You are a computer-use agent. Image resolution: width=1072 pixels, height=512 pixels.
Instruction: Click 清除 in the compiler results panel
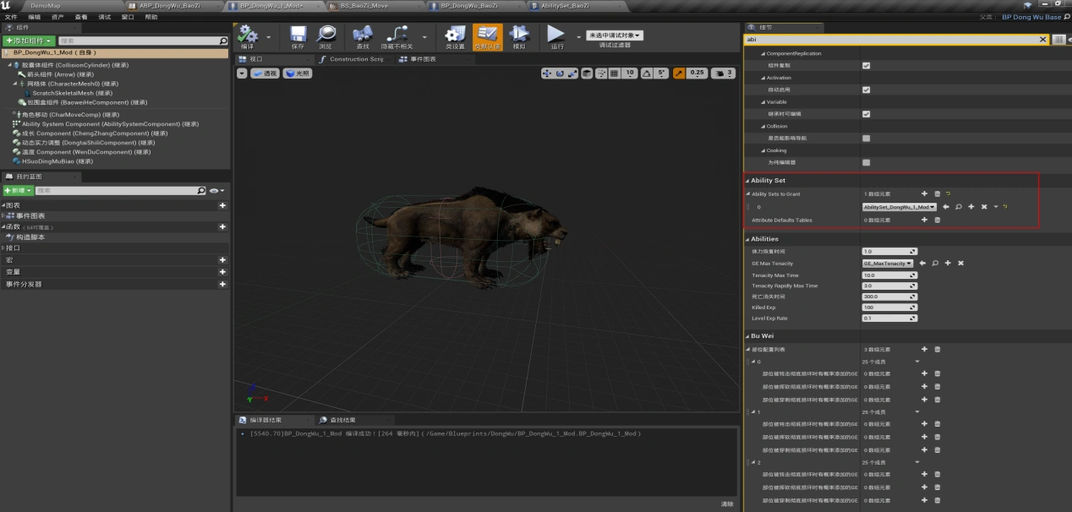[726, 504]
